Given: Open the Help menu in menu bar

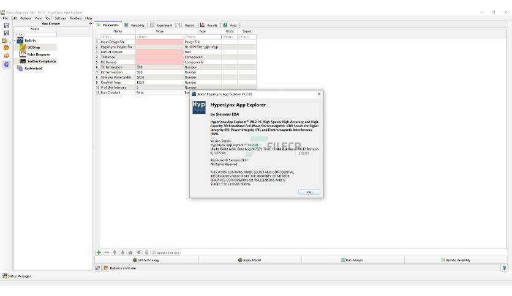Looking at the screenshot, I should pos(88,18).
